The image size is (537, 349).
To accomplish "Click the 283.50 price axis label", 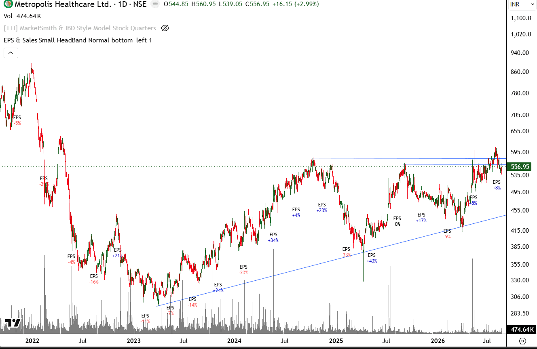I will click(521, 313).
